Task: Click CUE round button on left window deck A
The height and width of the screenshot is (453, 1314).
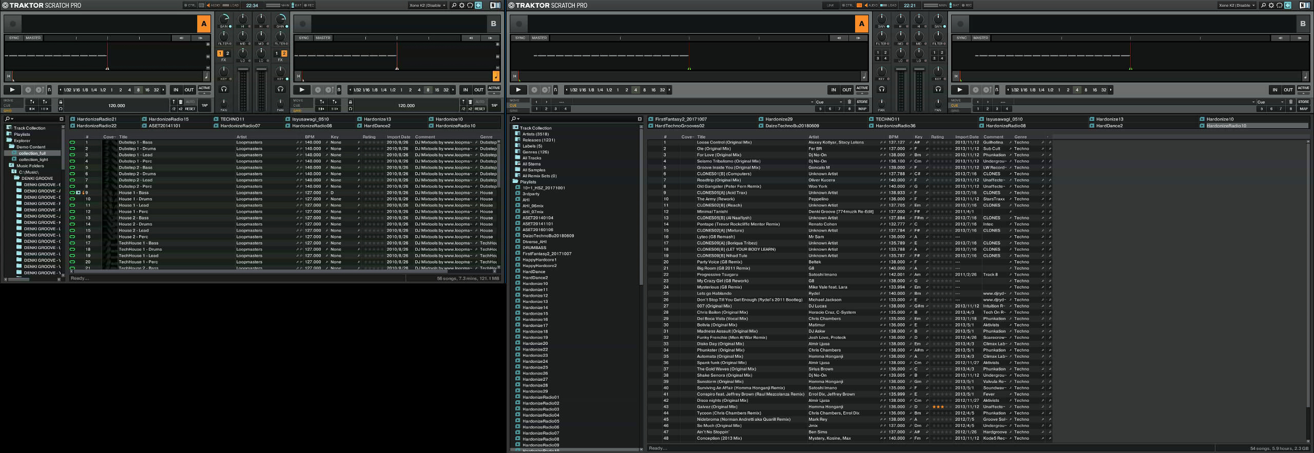Action: tap(28, 90)
